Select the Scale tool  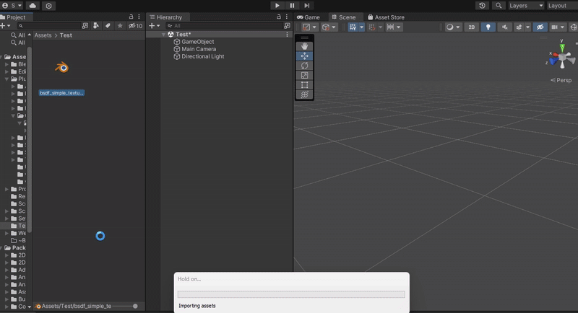click(x=305, y=75)
